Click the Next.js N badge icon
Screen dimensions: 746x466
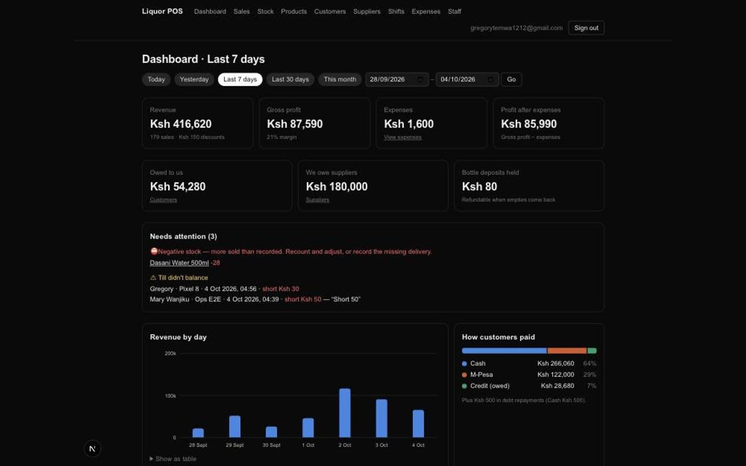coord(92,449)
